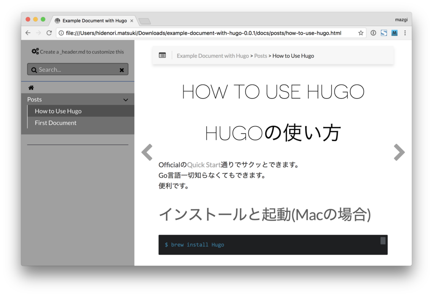Go to previous page with left chevron

click(x=147, y=152)
